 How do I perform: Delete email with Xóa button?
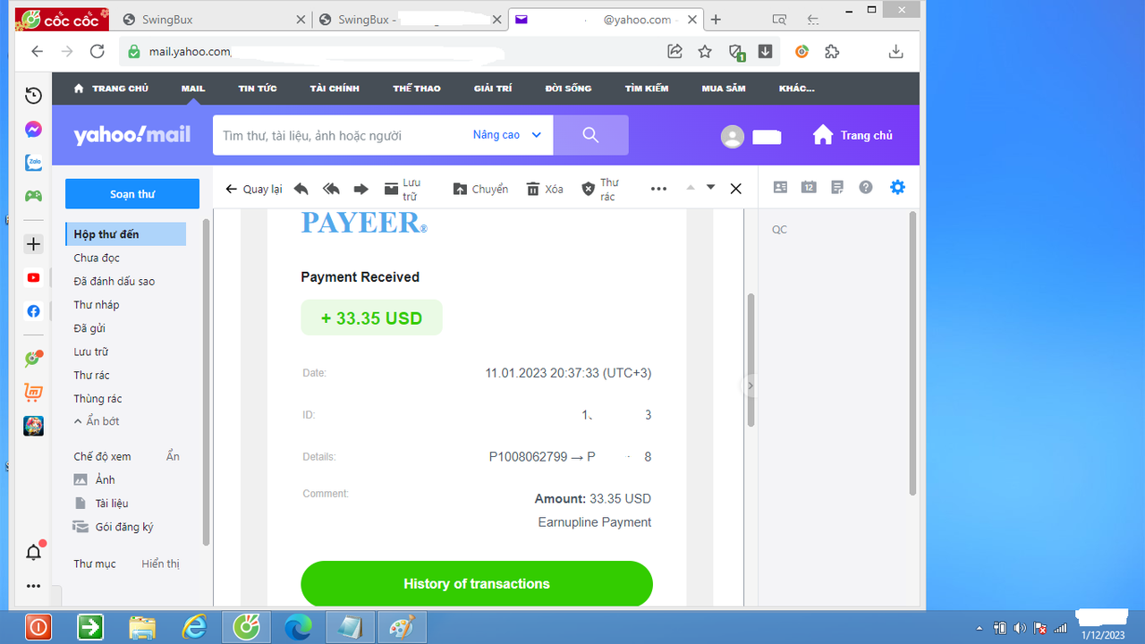pyautogui.click(x=545, y=189)
